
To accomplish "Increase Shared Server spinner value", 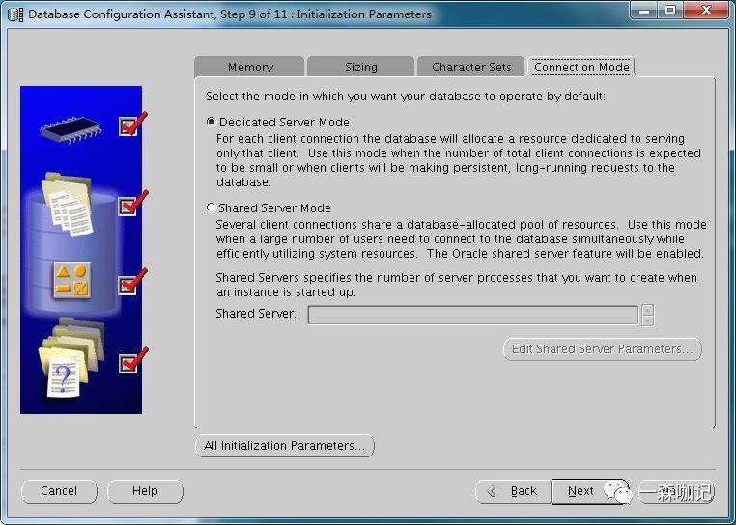I will (648, 310).
